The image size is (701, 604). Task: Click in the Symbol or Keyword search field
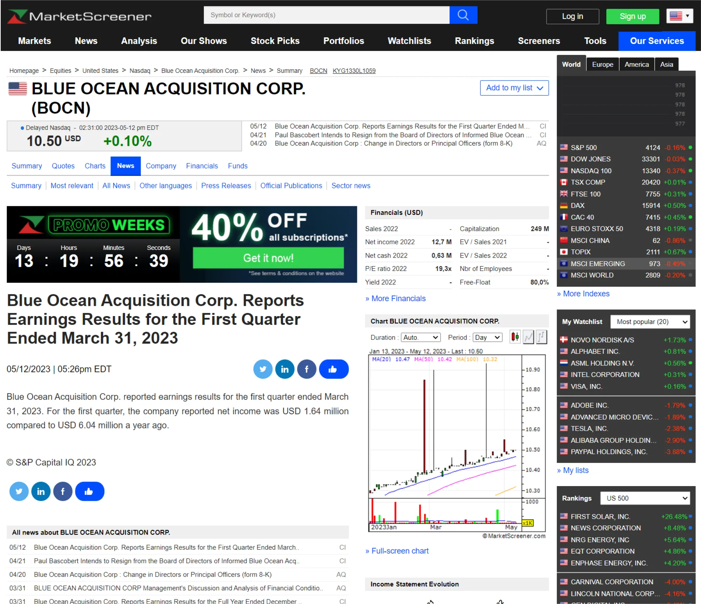(326, 15)
